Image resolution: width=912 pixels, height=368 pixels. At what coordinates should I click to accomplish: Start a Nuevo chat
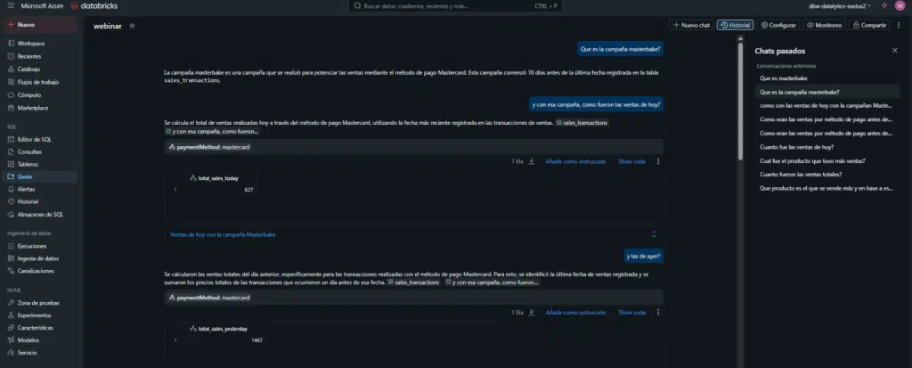[x=690, y=26]
